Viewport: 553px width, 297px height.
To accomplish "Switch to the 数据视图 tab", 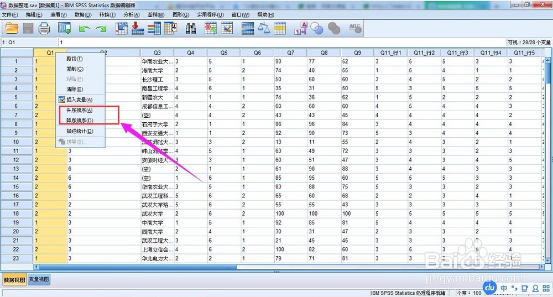I will click(x=14, y=280).
